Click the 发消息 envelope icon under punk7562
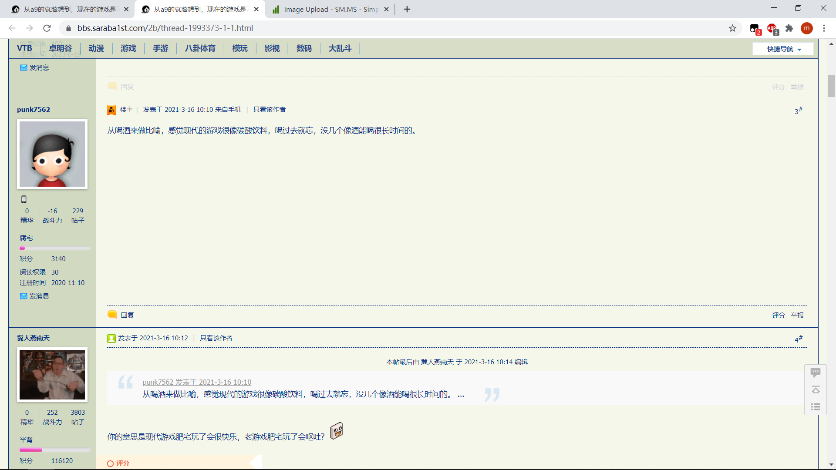Viewport: 836px width, 470px height. pyautogui.click(x=24, y=296)
